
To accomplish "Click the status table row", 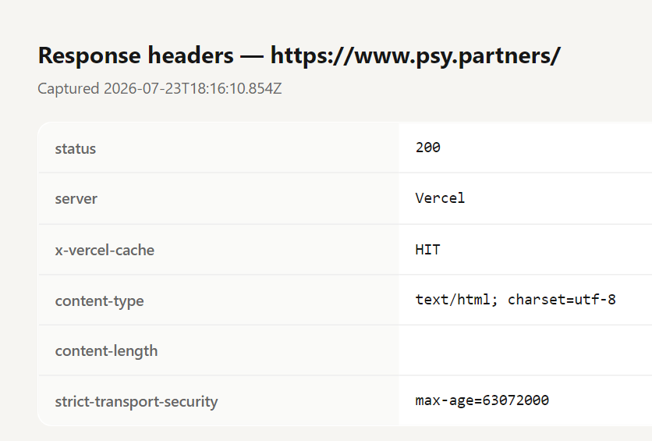I will pos(345,148).
